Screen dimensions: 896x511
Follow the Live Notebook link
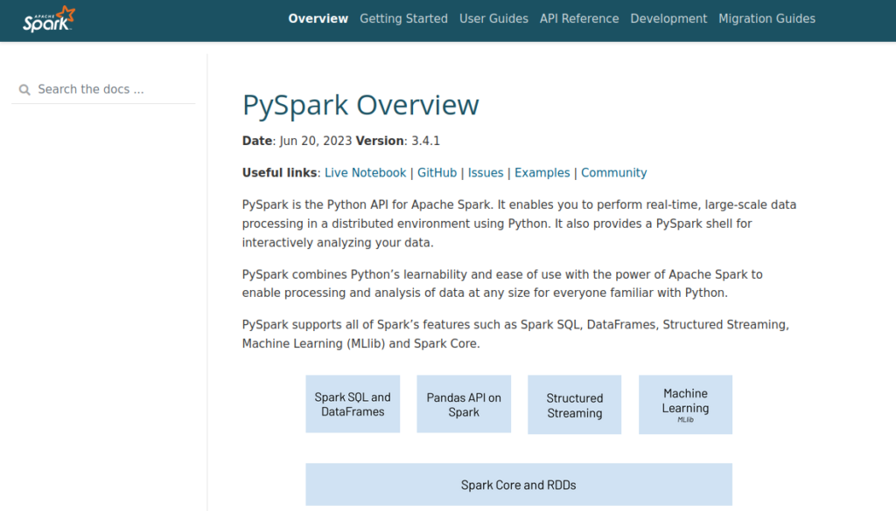pos(365,173)
